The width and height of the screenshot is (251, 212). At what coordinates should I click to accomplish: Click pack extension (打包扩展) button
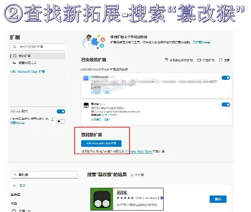206,60
